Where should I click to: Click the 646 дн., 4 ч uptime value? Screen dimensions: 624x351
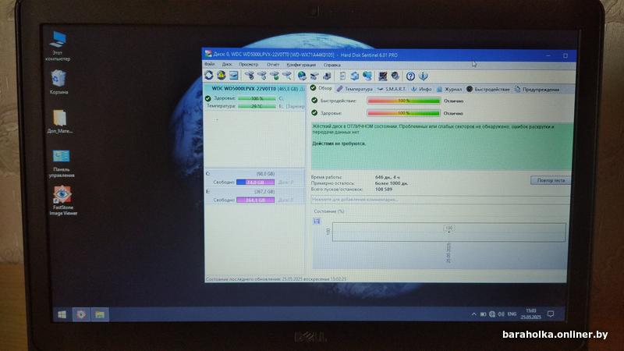[388, 177]
